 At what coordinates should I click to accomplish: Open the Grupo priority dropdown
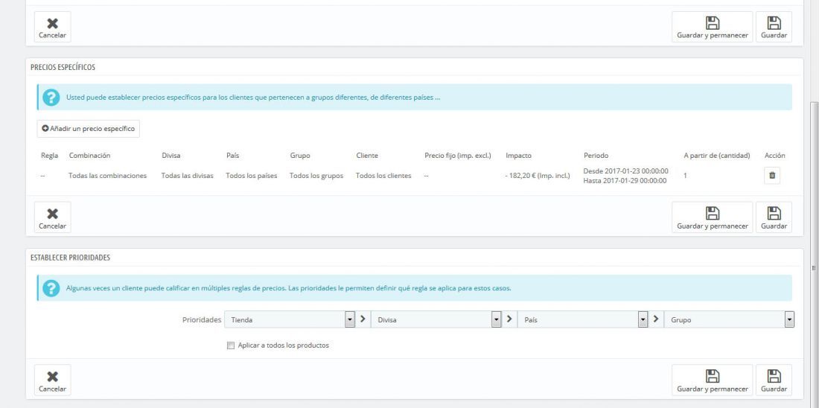pos(729,319)
